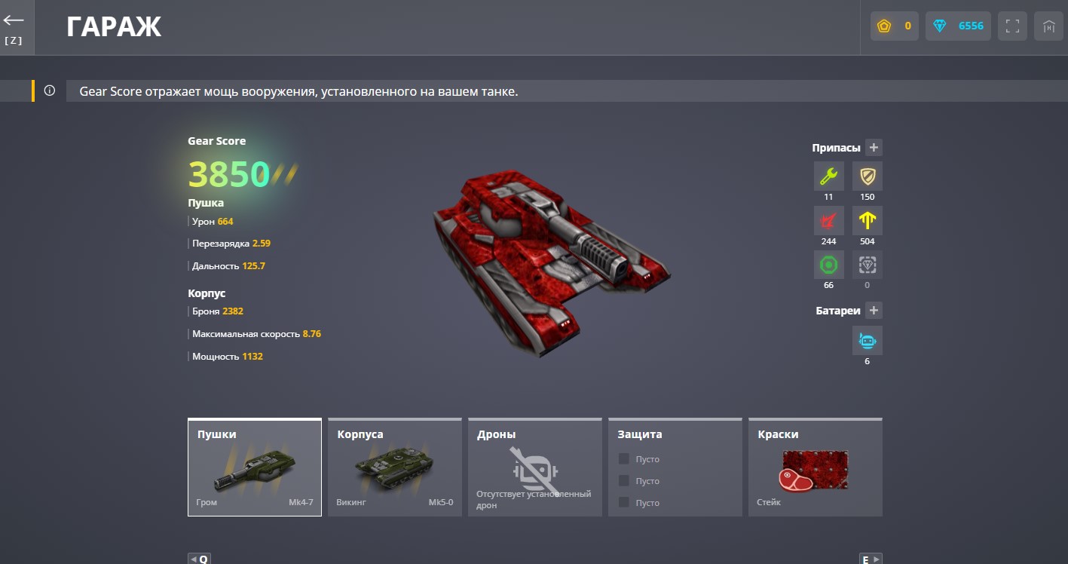Open the Корпуса hulls category

pyautogui.click(x=395, y=467)
